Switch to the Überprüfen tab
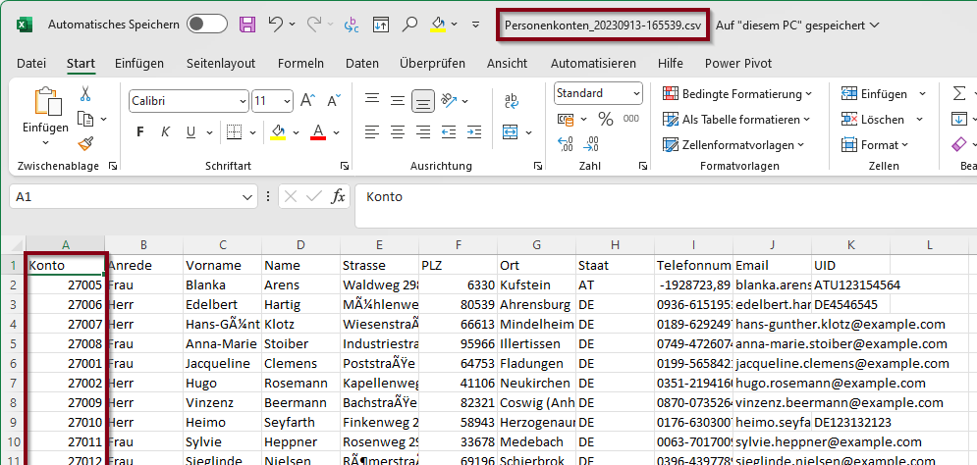 432,64
